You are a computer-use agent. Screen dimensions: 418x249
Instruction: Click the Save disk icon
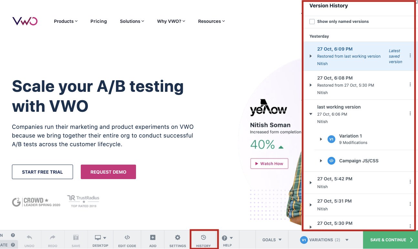coord(76,238)
